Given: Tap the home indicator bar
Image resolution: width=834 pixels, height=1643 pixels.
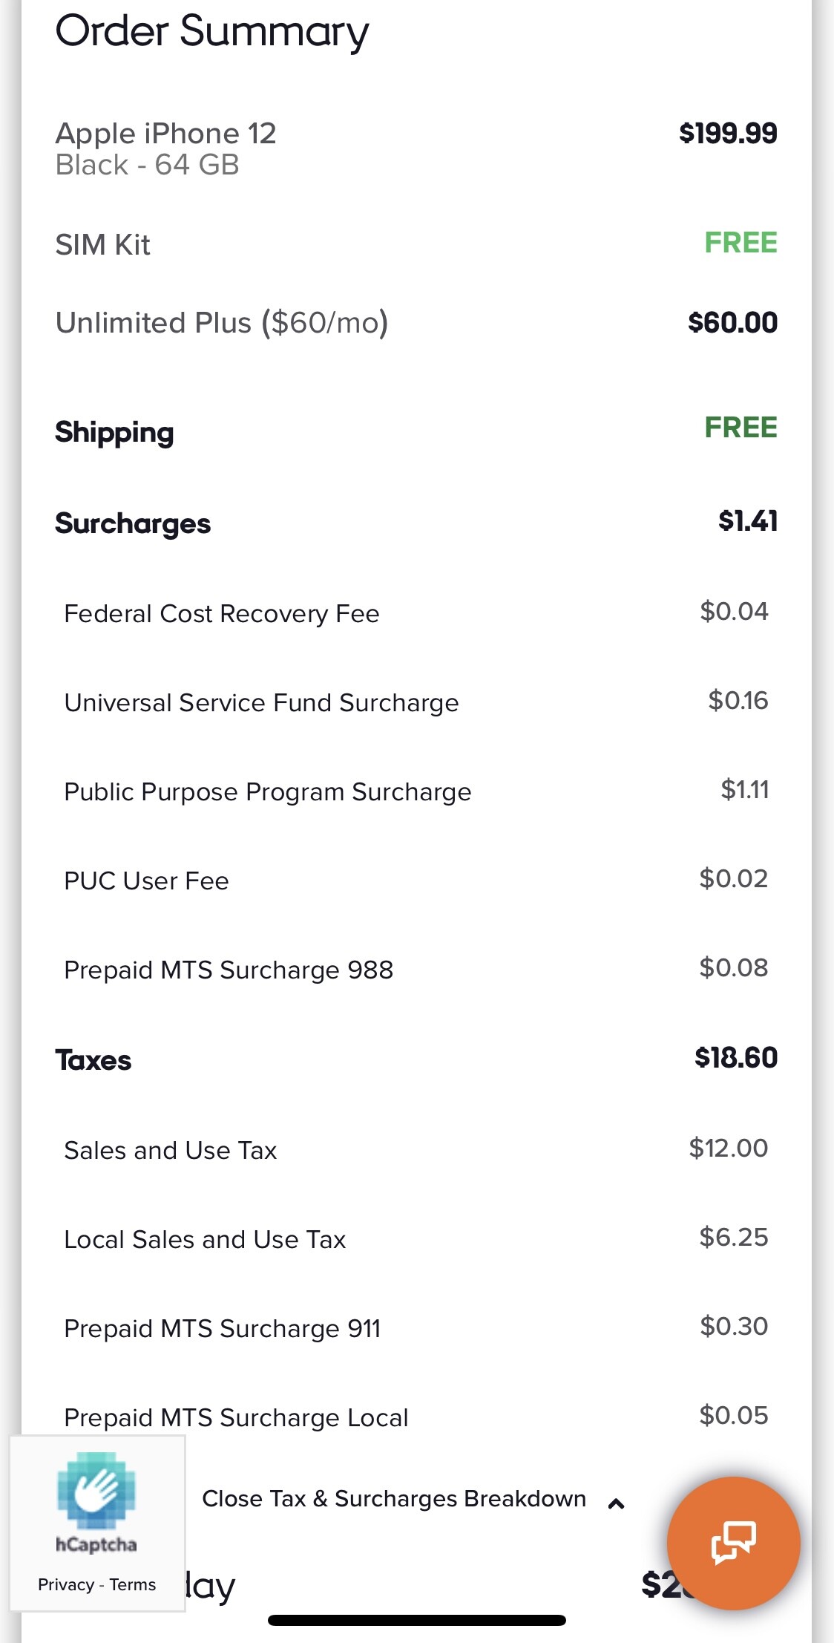Looking at the screenshot, I should [417, 1620].
